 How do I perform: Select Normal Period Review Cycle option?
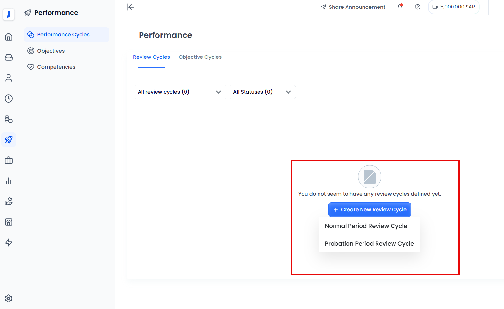tap(366, 226)
